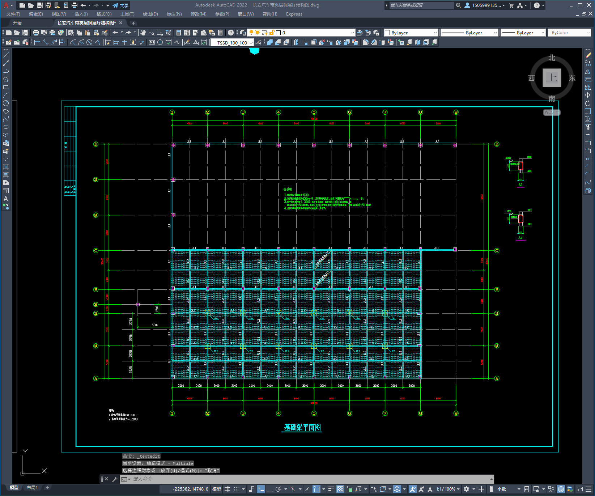This screenshot has height=496, width=595.
Task: Open the 绘图(D) menu
Action: pyautogui.click(x=150, y=14)
